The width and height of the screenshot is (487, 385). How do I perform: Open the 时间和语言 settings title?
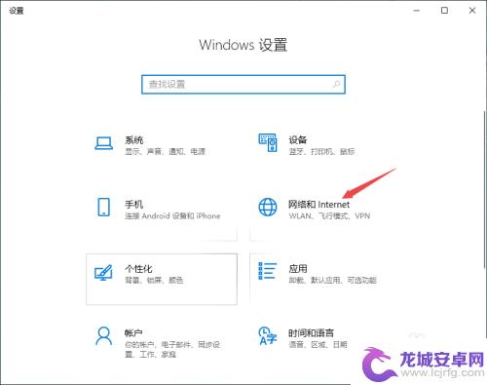click(x=311, y=333)
